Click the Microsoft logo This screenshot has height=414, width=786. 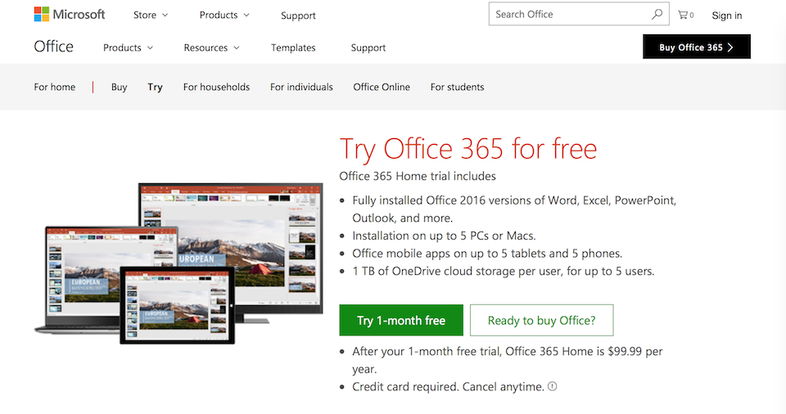point(69,15)
